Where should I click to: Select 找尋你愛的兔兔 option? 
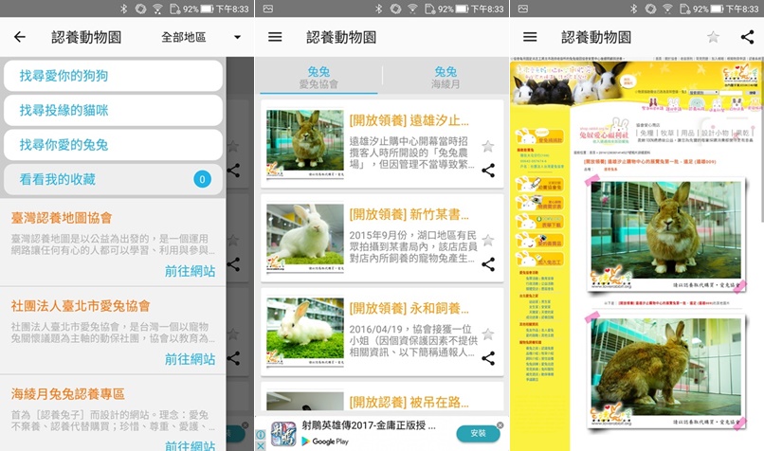[113, 145]
